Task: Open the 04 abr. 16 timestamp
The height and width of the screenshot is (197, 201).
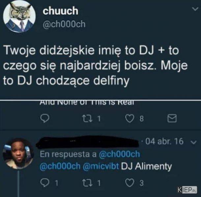Action: pyautogui.click(x=164, y=141)
